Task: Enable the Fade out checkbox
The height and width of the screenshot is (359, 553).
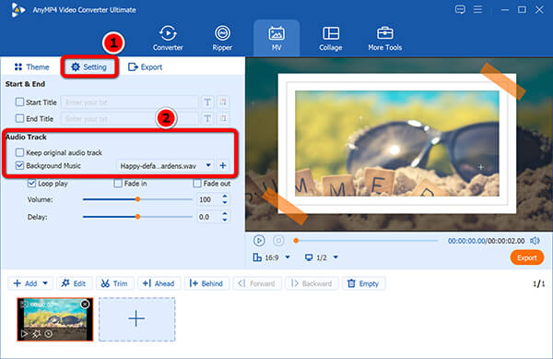Action: pos(197,184)
